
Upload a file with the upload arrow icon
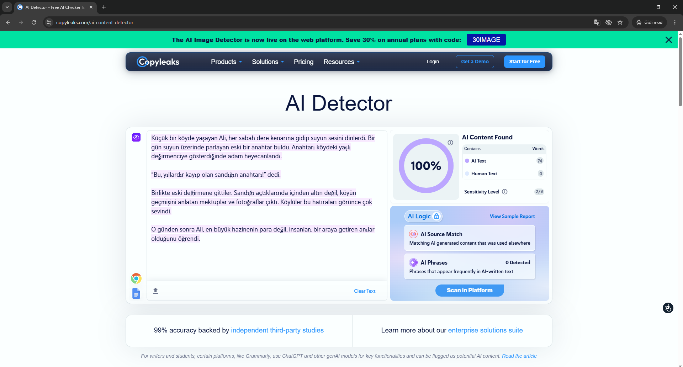point(155,291)
